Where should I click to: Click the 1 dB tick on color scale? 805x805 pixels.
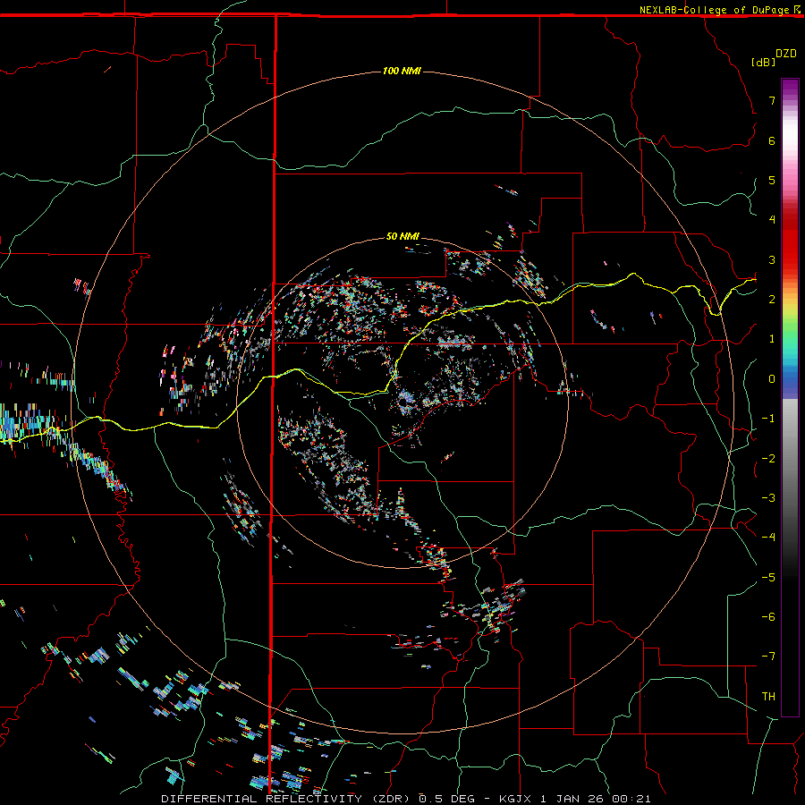(772, 339)
